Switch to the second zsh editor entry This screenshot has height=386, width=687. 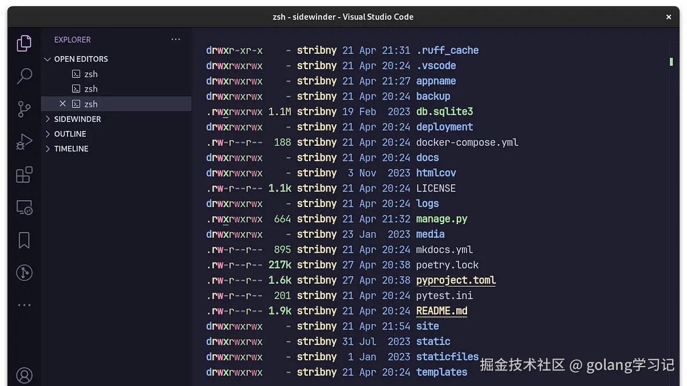(90, 89)
